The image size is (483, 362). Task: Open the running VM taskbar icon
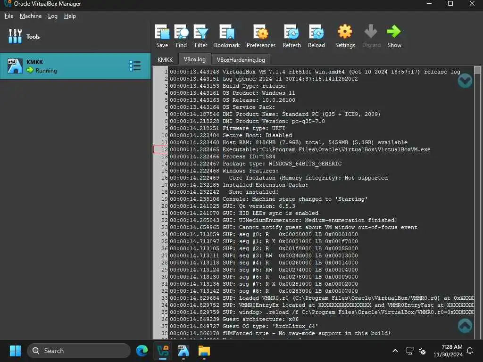click(x=183, y=351)
